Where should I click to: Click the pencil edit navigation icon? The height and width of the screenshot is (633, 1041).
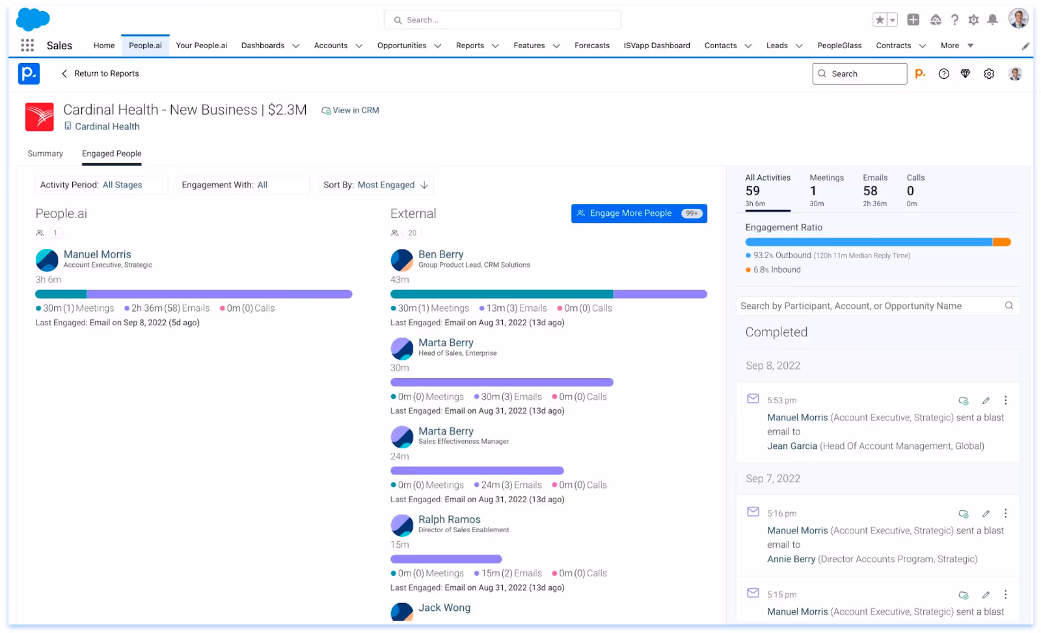1025,46
